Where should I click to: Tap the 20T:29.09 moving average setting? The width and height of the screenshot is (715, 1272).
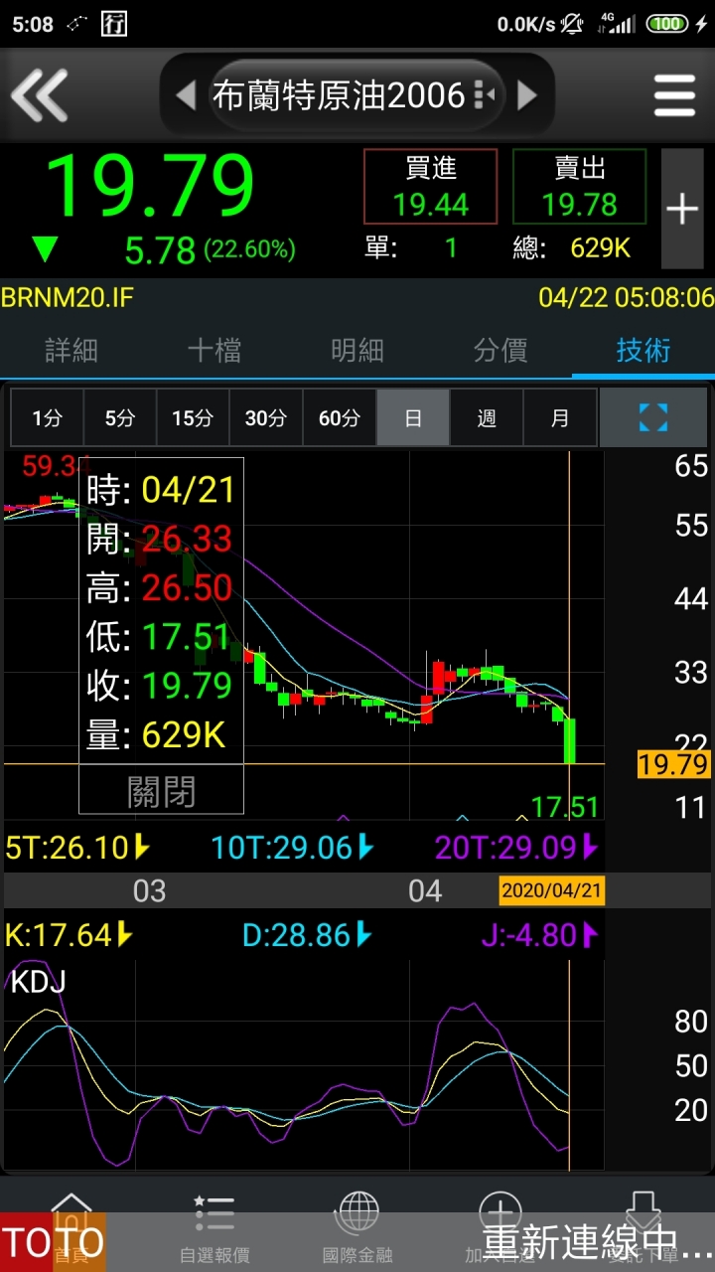pos(516,848)
